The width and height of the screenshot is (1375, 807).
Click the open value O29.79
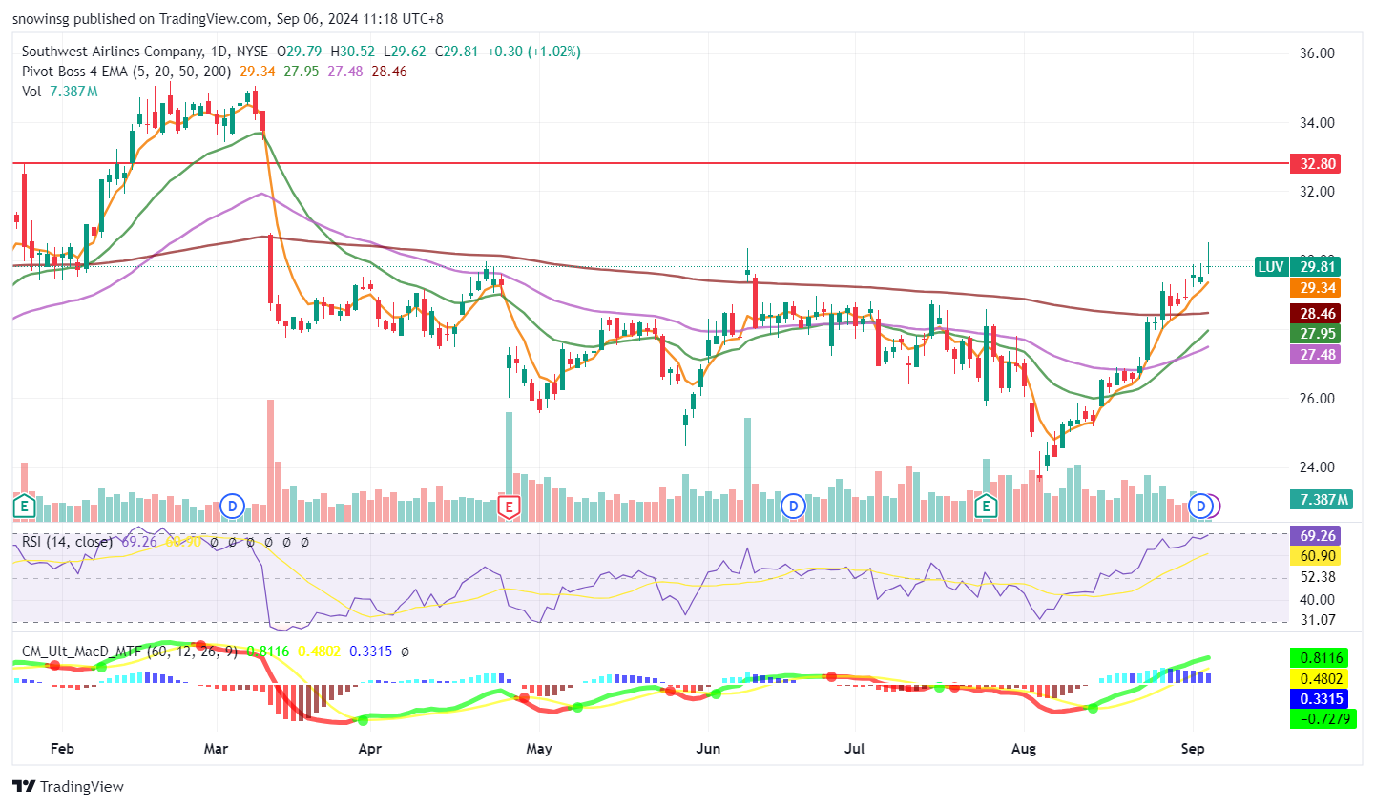[x=300, y=52]
